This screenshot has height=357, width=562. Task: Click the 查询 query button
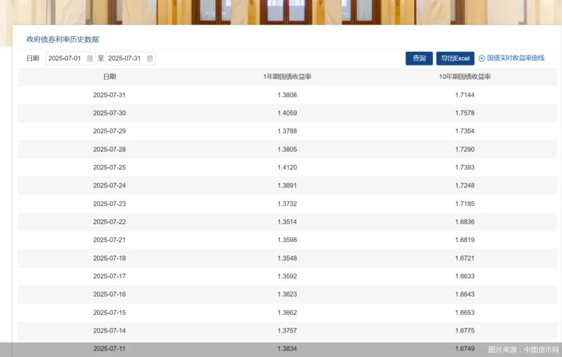[419, 58]
